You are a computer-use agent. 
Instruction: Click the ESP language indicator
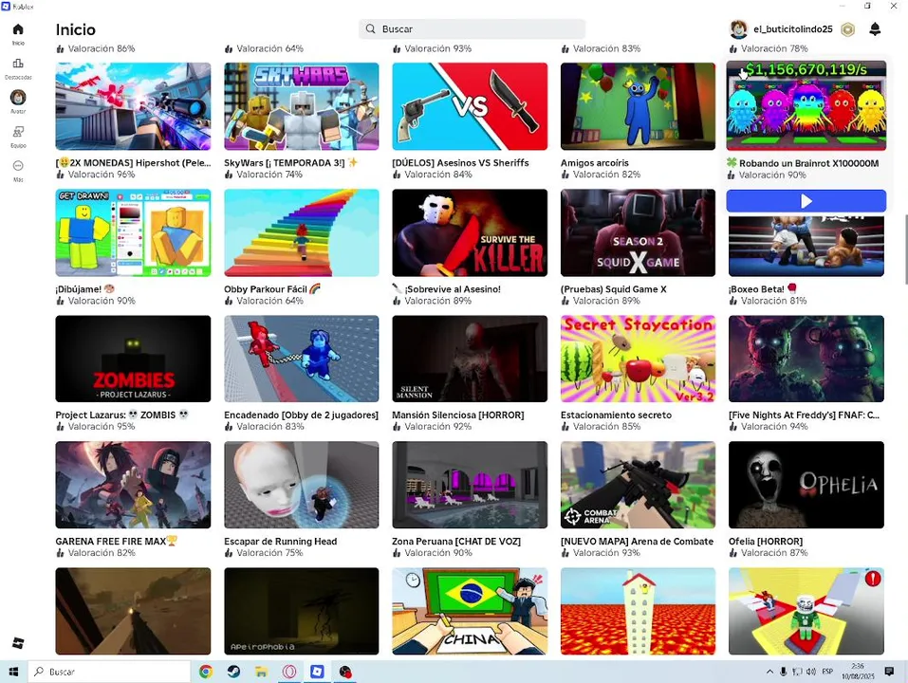827,672
